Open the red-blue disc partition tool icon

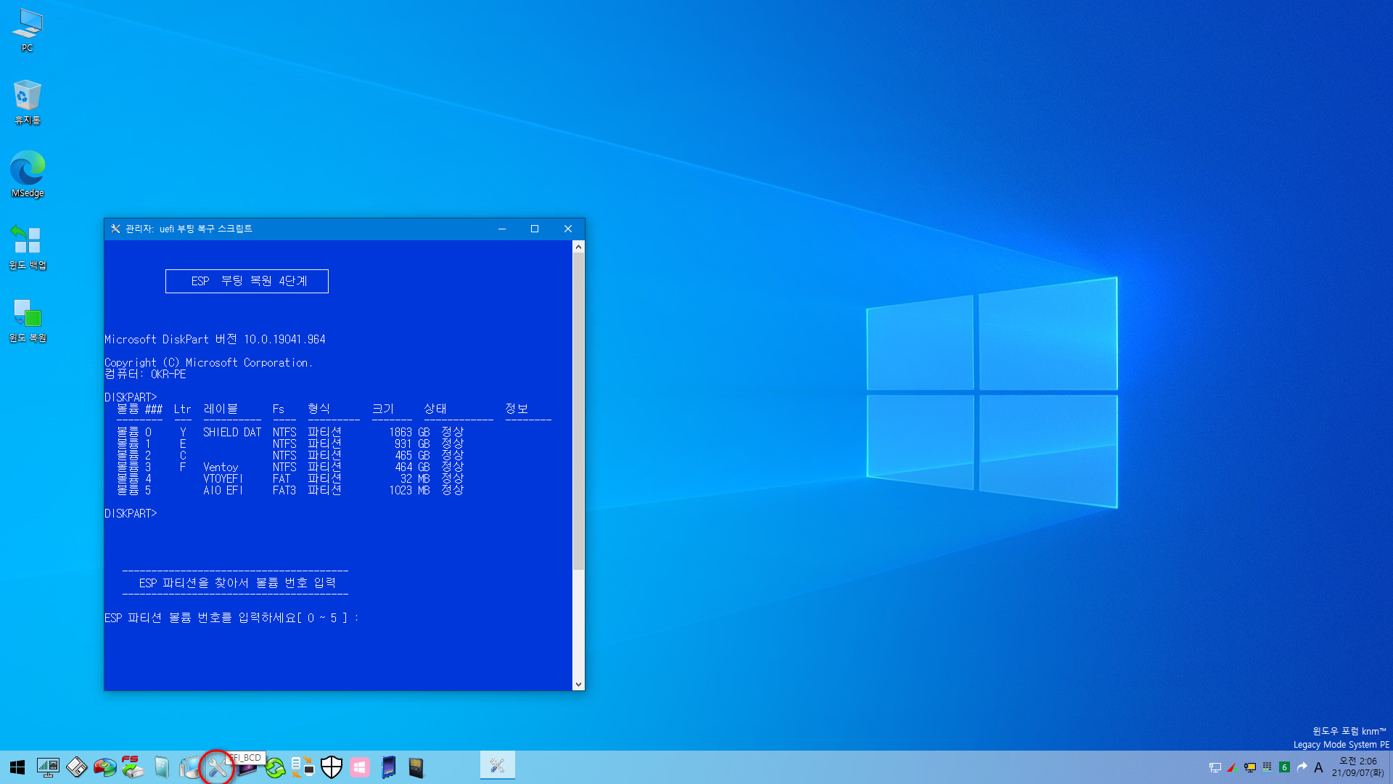coord(104,767)
